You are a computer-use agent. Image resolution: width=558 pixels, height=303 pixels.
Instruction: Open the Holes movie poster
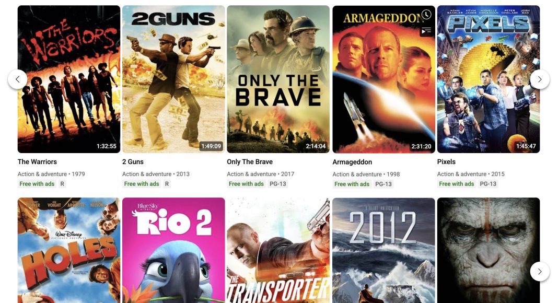tap(69, 250)
